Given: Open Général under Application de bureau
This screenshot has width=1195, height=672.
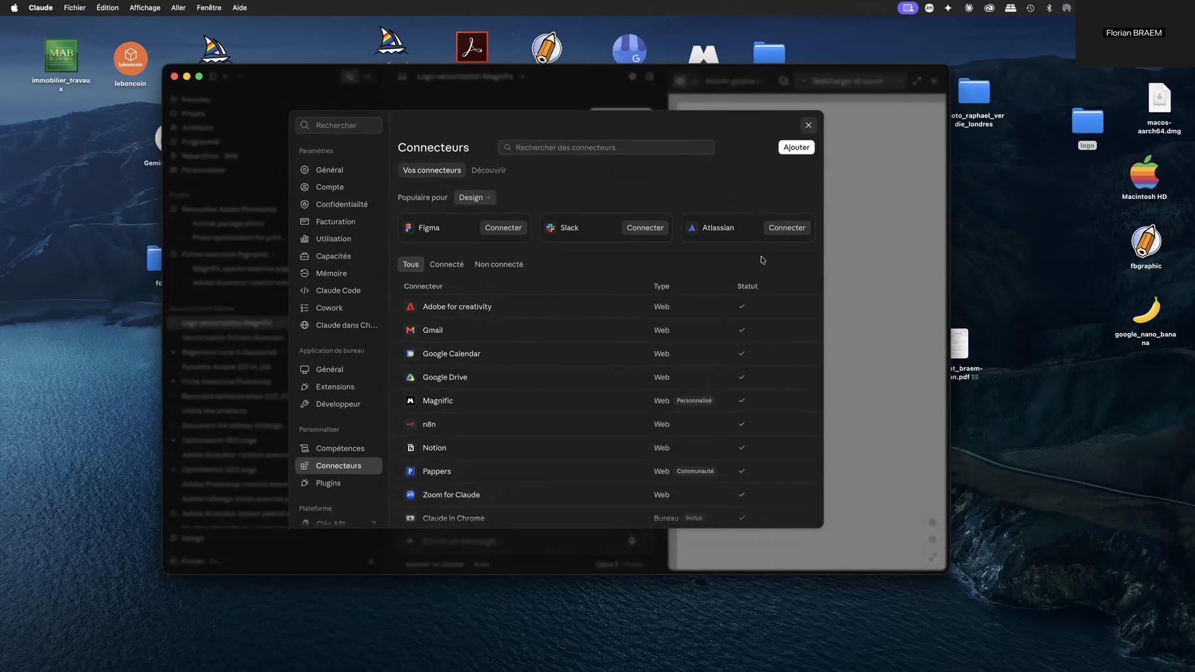Looking at the screenshot, I should click(x=339, y=370).
